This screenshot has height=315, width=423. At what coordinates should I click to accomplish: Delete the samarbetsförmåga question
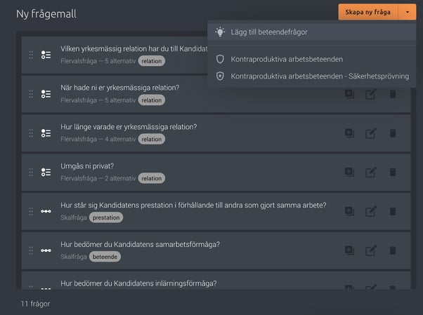point(393,250)
